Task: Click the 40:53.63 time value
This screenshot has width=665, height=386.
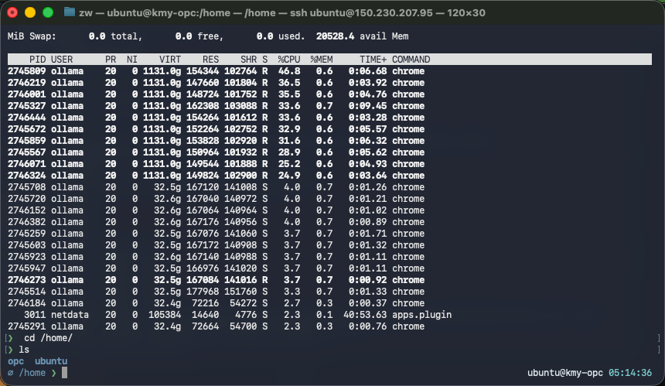Action: pyautogui.click(x=365, y=315)
